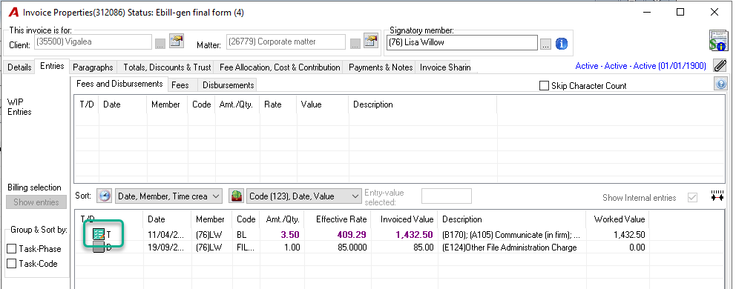Select Fees and Disbursements sub-tab
Screen dimensions: 736x289
pyautogui.click(x=119, y=84)
